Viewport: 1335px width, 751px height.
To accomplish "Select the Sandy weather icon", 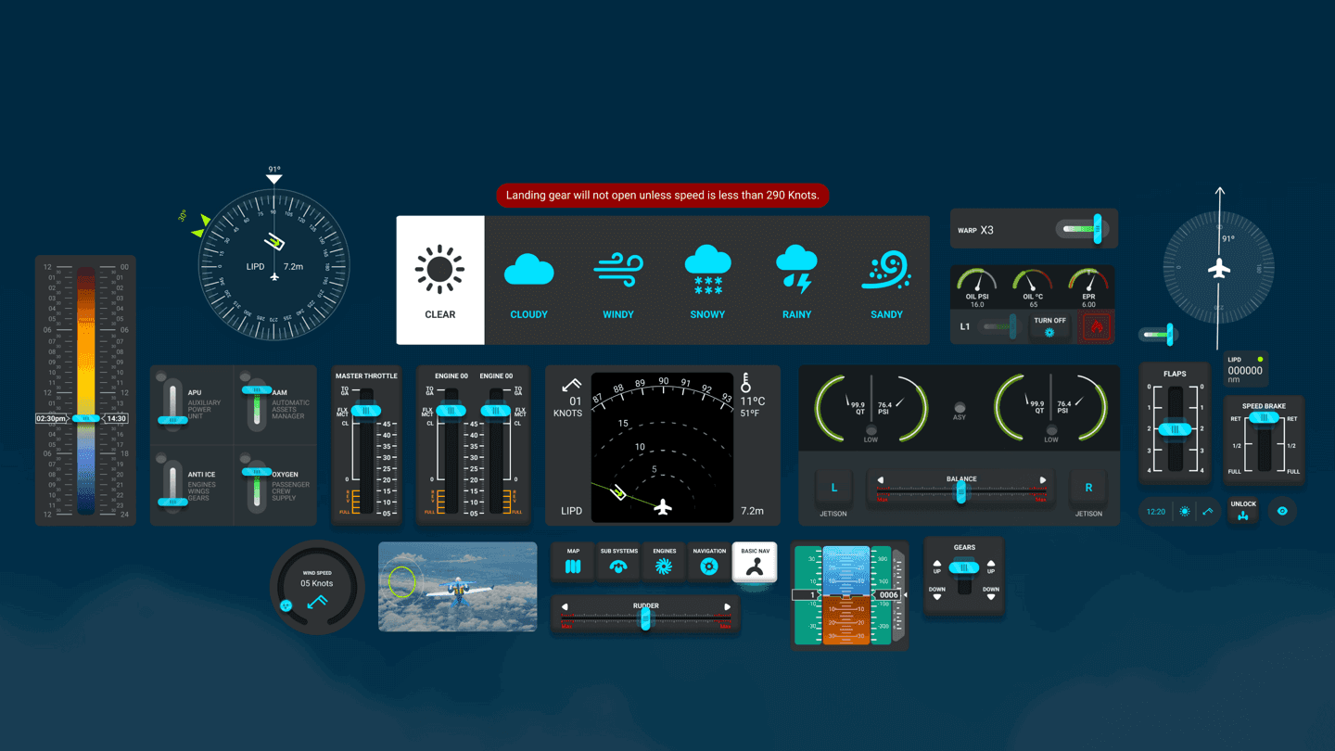I will click(886, 271).
